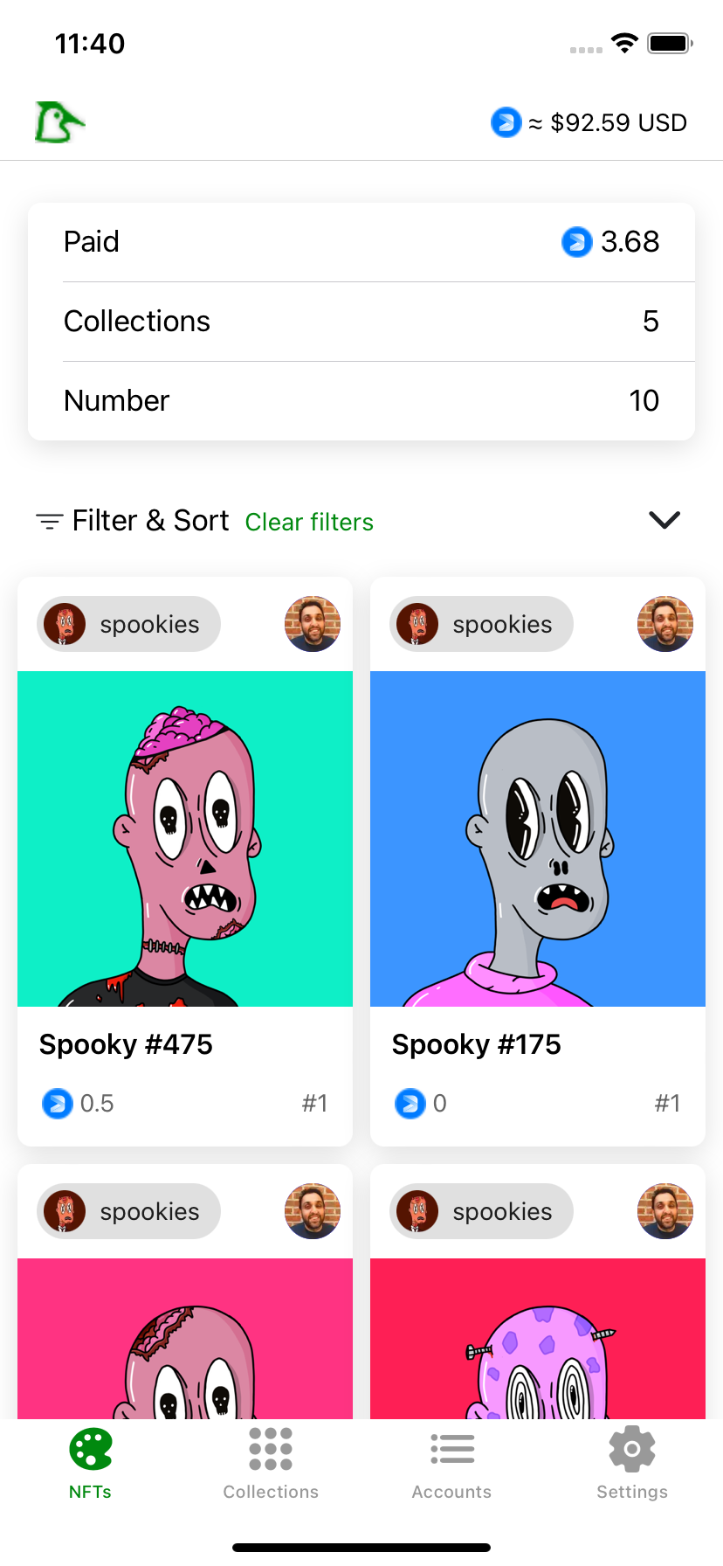Screen dimensions: 723x1566
Task: Open Spooky #175 NFT image
Action: click(x=538, y=839)
